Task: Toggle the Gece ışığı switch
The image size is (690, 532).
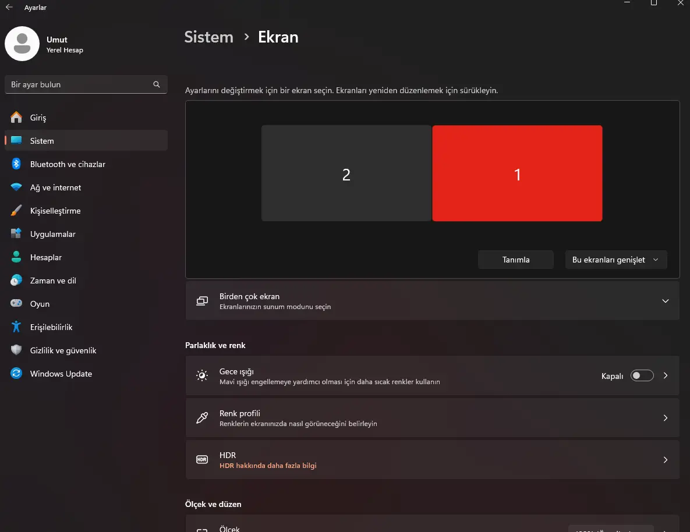Action: pyautogui.click(x=642, y=375)
